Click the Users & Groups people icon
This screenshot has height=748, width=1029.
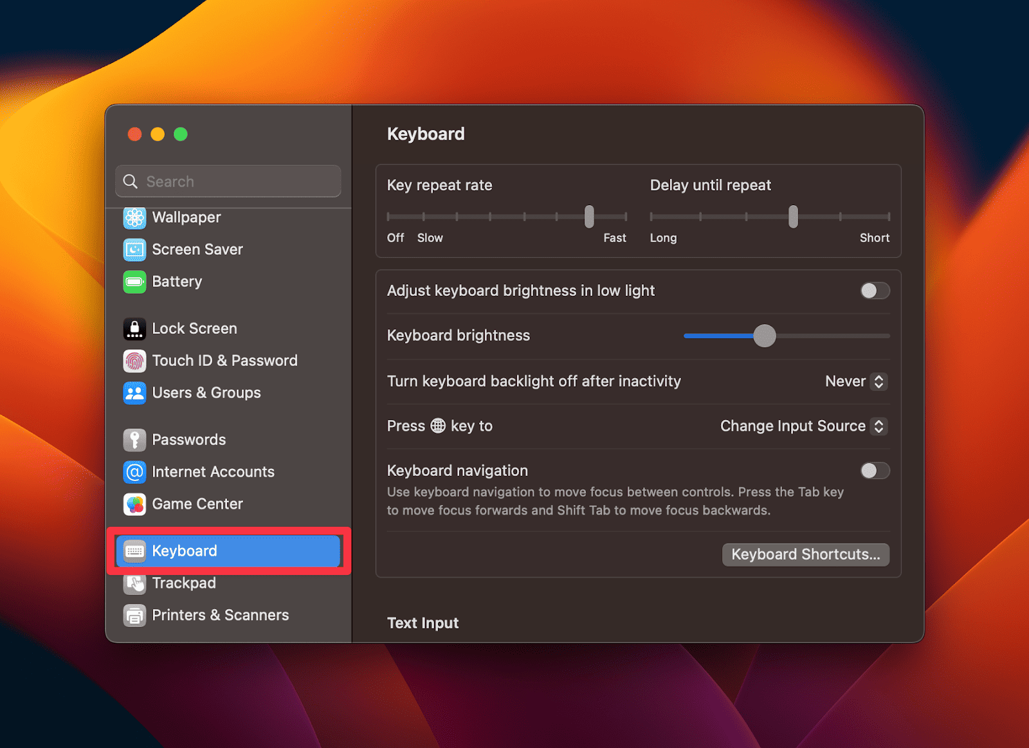(x=134, y=393)
